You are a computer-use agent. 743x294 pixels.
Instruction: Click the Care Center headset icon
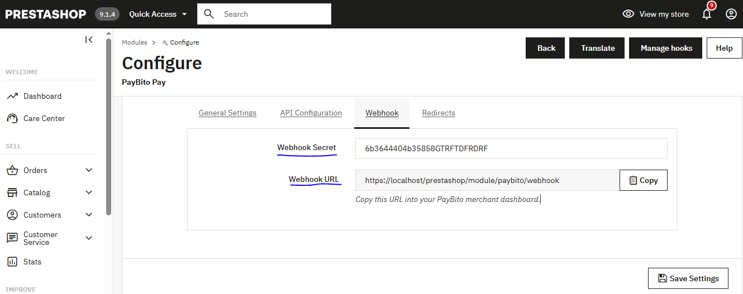[12, 118]
